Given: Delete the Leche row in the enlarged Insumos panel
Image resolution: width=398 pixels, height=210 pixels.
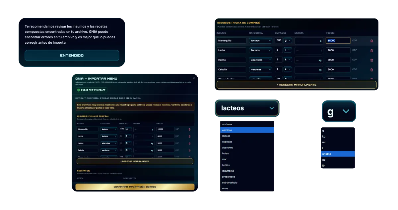Looking at the screenshot, I should click(x=371, y=51).
